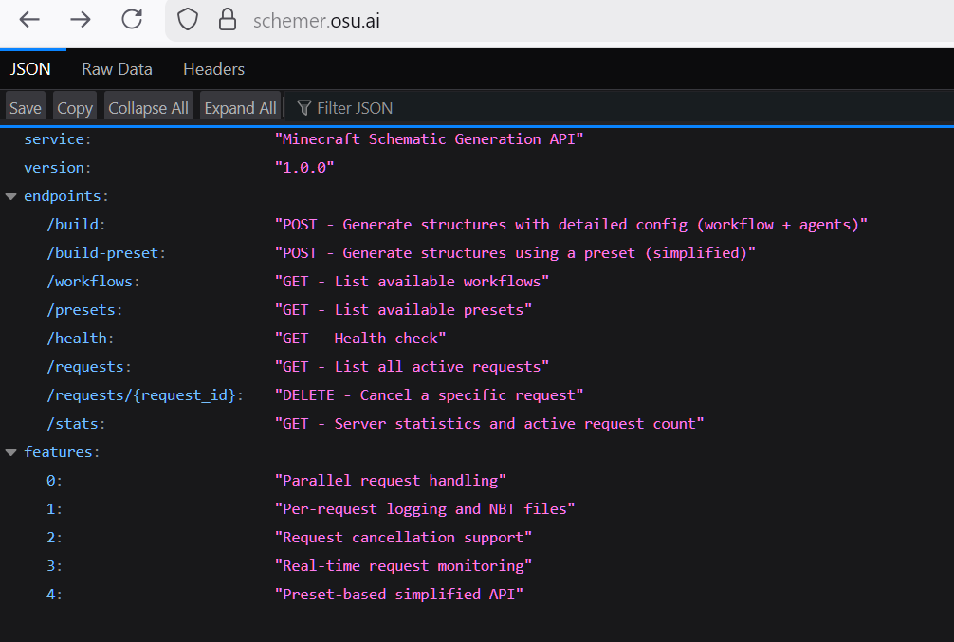Viewport: 954px width, 642px height.
Task: Collapse the endpoints node triangle
Action: point(11,196)
